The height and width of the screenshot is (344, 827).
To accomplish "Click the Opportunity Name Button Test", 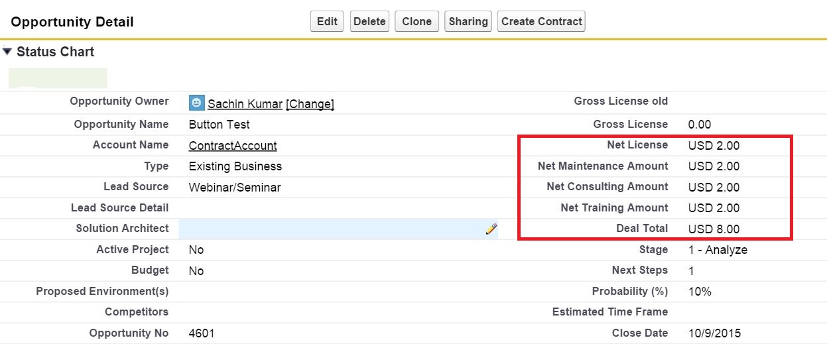I will point(219,125).
